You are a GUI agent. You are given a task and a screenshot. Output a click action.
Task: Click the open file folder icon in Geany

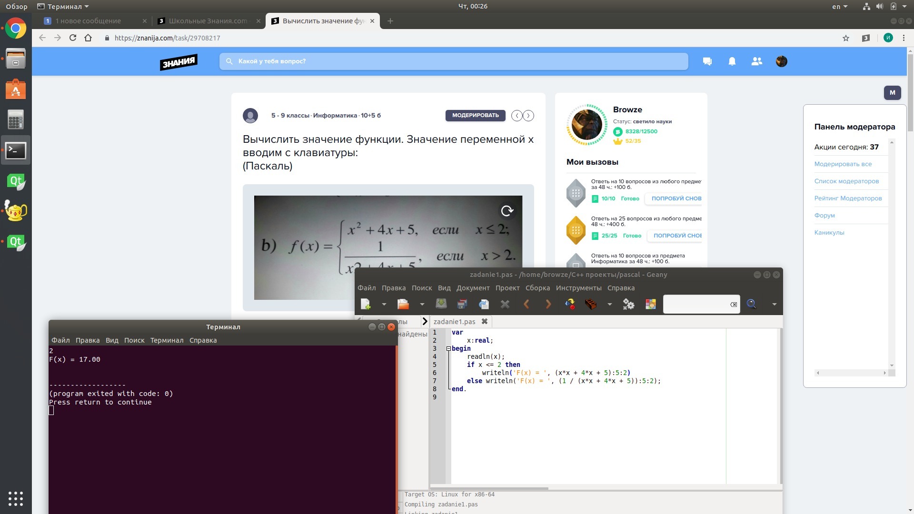click(x=403, y=304)
